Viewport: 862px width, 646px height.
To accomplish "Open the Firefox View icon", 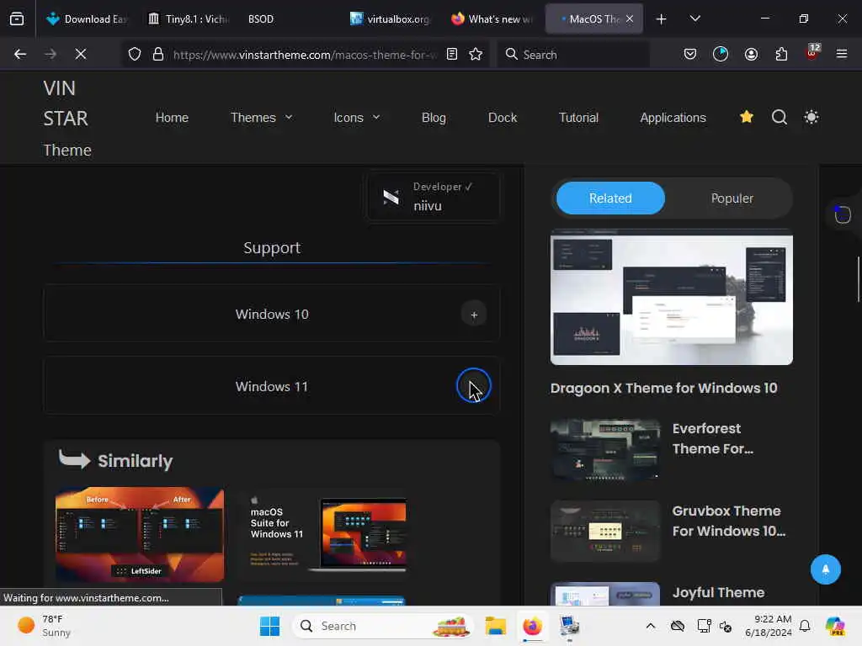I will 17,19.
